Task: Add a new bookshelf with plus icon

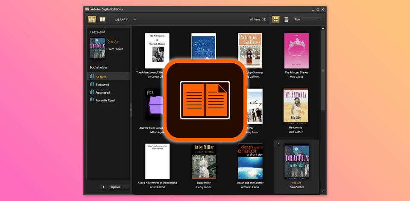Action: [x=103, y=187]
